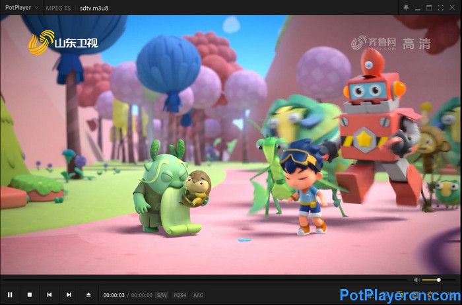Click the current time 00:00:03 display
The height and width of the screenshot is (305, 462).
click(x=114, y=295)
